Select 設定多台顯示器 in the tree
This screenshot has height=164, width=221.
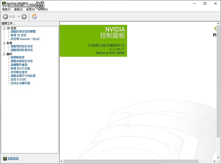21,83
